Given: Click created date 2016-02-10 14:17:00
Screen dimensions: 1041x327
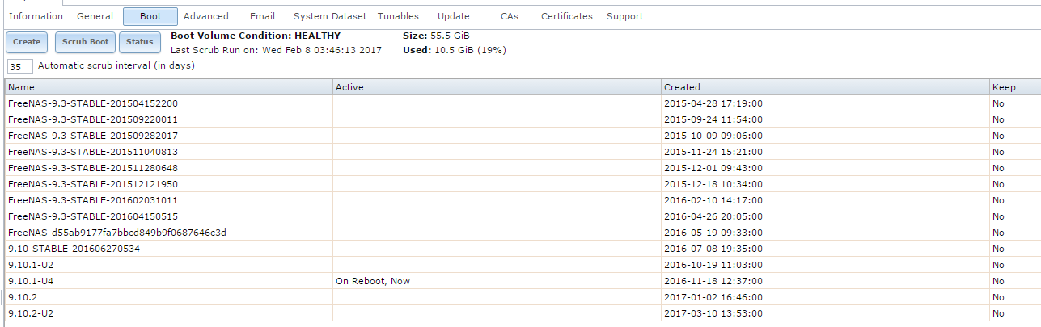Looking at the screenshot, I should click(713, 200).
